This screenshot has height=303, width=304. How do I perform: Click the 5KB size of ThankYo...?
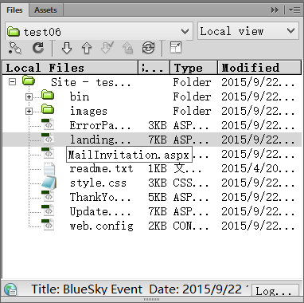click(158, 197)
